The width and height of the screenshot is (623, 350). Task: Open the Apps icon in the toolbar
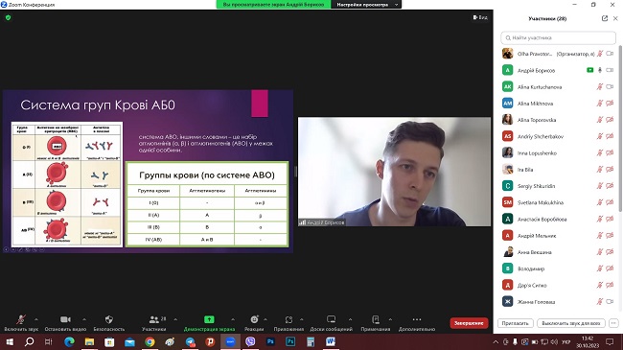pos(288,319)
